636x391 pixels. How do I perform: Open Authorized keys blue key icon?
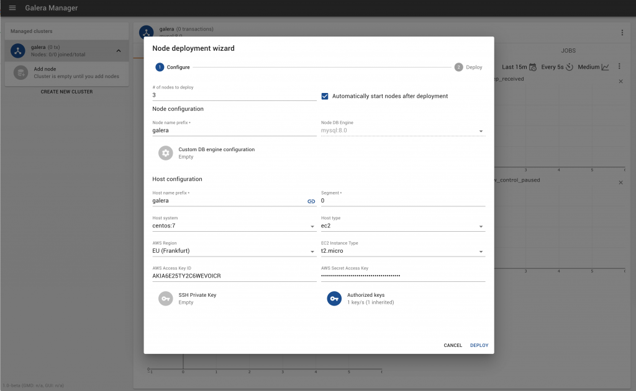[334, 299]
